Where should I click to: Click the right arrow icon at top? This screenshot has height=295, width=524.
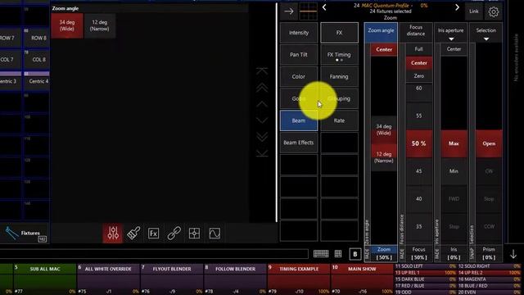coord(289,11)
